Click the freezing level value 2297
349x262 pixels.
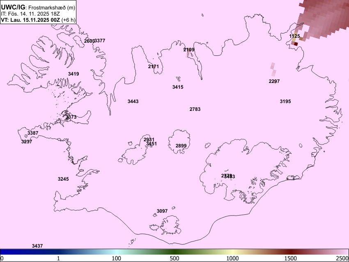coord(274,81)
